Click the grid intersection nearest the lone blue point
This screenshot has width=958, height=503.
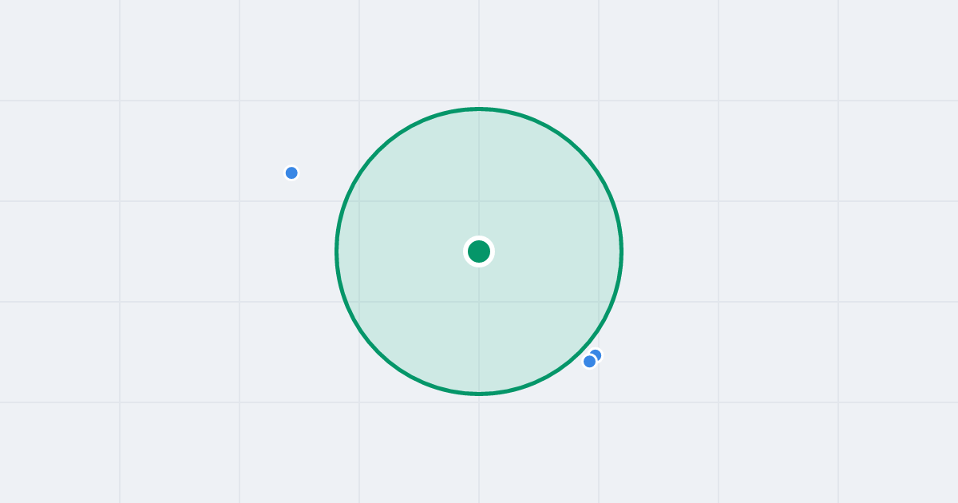pyautogui.click(x=239, y=201)
